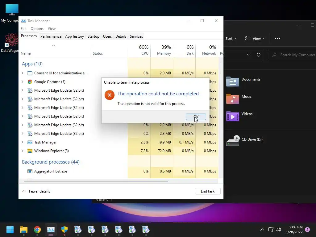316x237 pixels.
Task: Expand the Consent UI process row
Action: (23, 73)
